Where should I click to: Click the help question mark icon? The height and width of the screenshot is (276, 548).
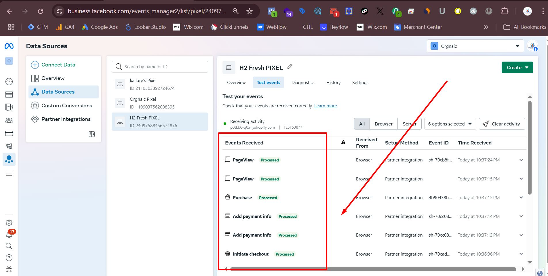[9, 258]
